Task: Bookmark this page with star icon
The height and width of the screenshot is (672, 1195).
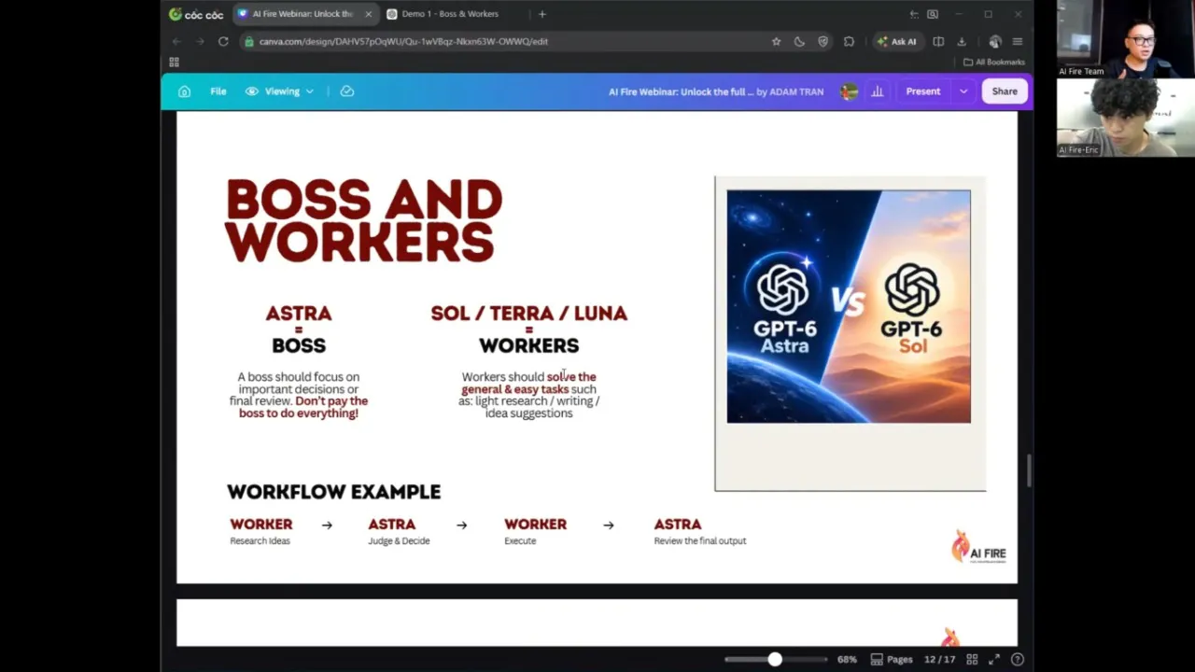Action: coord(776,41)
